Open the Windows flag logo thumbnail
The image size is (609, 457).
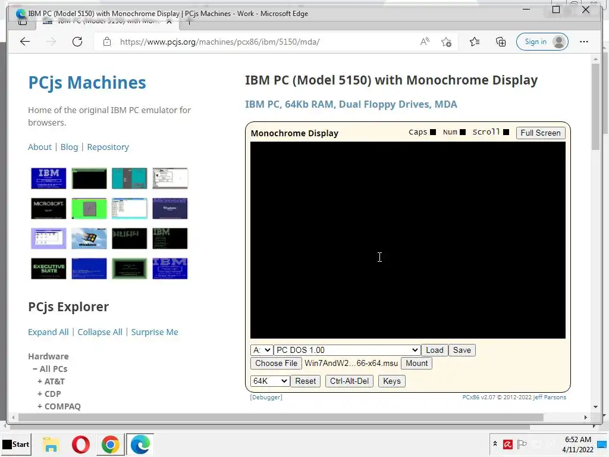89,238
